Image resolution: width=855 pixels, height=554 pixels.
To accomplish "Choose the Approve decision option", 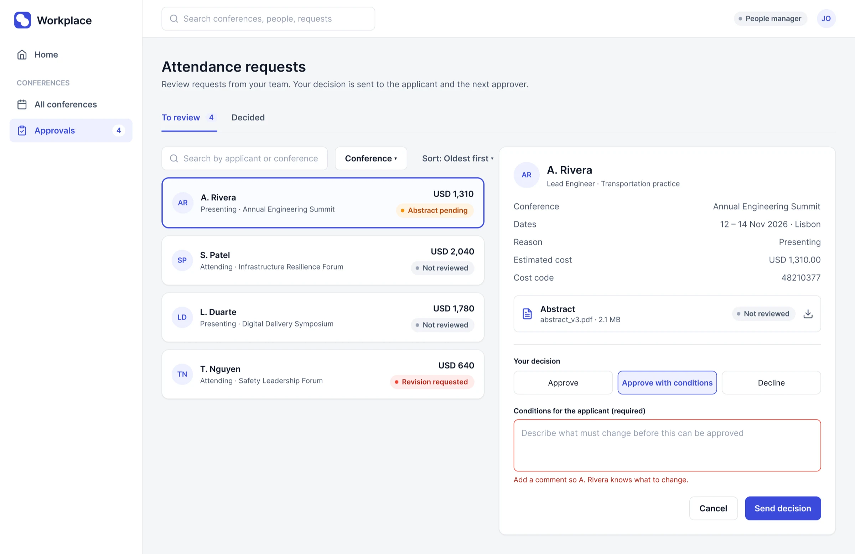I will pyautogui.click(x=563, y=383).
